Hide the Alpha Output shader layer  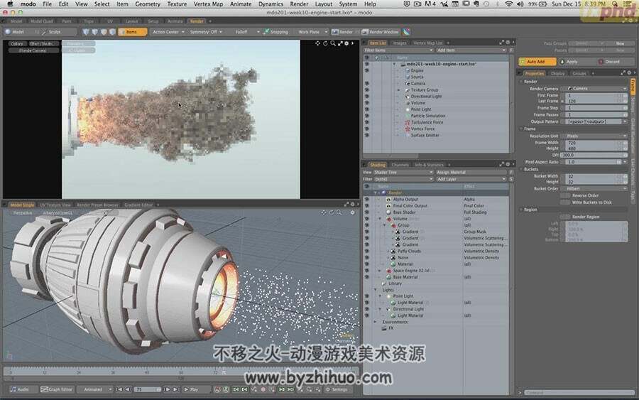[367, 200]
